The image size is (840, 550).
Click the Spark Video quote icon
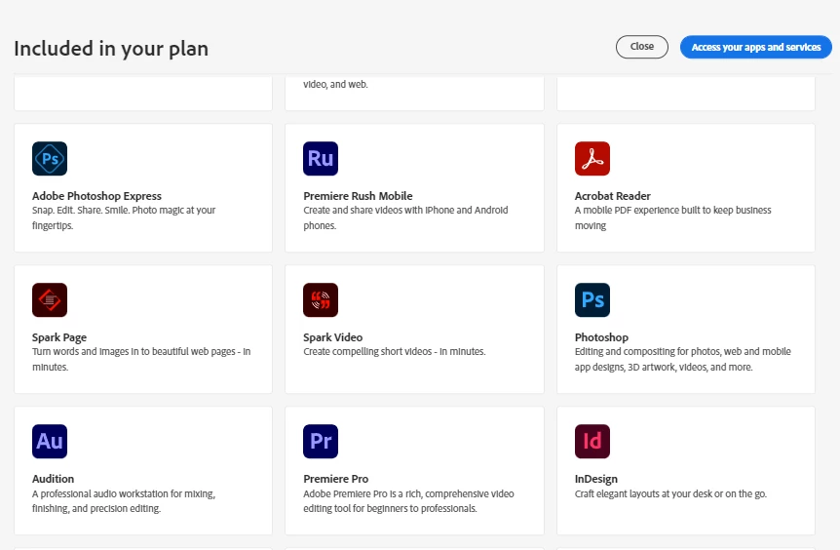coord(321,300)
